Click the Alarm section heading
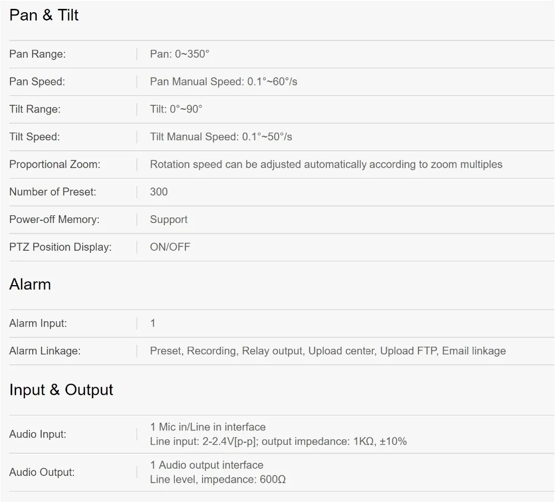Viewport: 555px width, 502px height. pyautogui.click(x=30, y=285)
